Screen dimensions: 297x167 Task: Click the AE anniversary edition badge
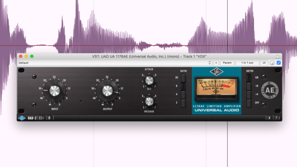(270, 90)
